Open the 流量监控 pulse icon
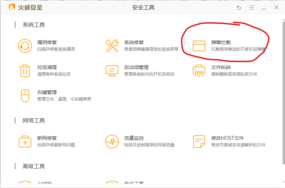Viewport: 285px width, 188px height. tap(112, 142)
